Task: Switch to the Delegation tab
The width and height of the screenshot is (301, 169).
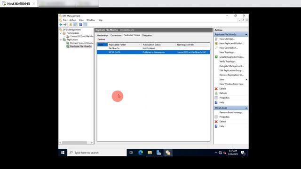Action: click(x=147, y=36)
